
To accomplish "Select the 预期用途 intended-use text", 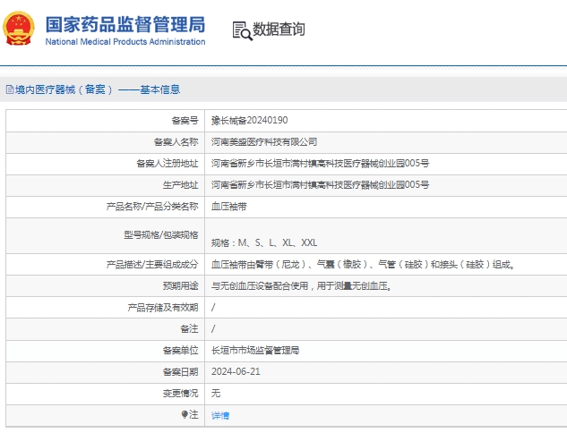I will click(x=302, y=286).
